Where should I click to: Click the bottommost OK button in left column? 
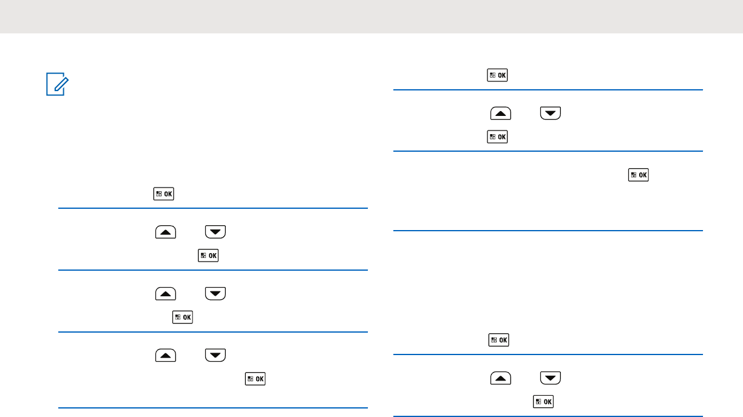coord(256,378)
